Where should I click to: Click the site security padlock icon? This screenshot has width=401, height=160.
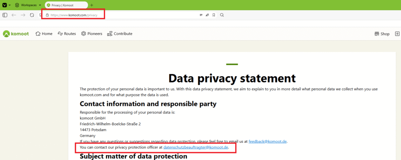tap(47, 15)
